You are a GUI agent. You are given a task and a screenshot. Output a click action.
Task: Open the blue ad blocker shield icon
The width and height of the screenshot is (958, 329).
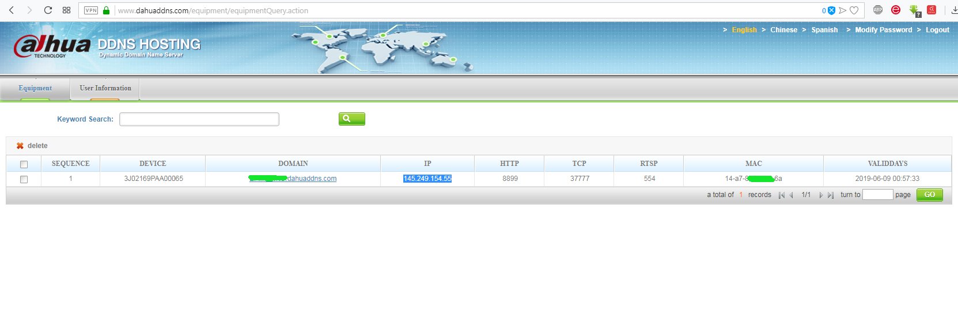pos(831,10)
